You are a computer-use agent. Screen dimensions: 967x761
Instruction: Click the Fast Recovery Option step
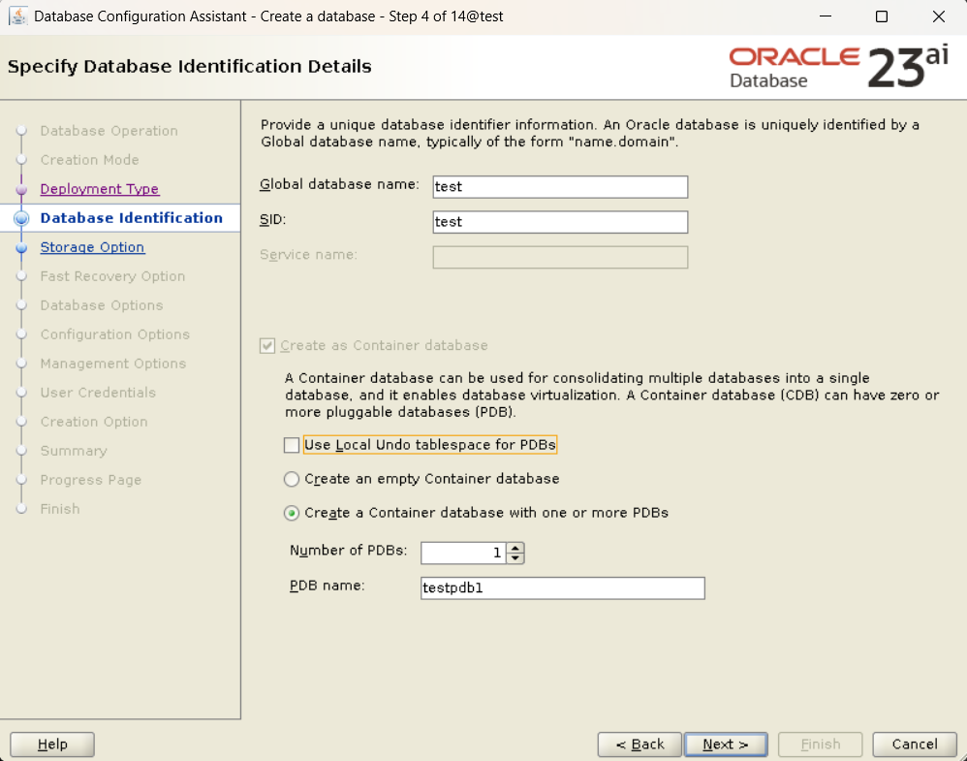tap(112, 276)
